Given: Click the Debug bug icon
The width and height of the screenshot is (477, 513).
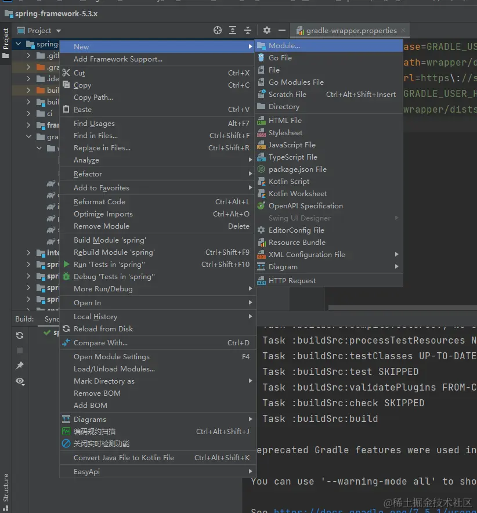Looking at the screenshot, I should click(66, 276).
